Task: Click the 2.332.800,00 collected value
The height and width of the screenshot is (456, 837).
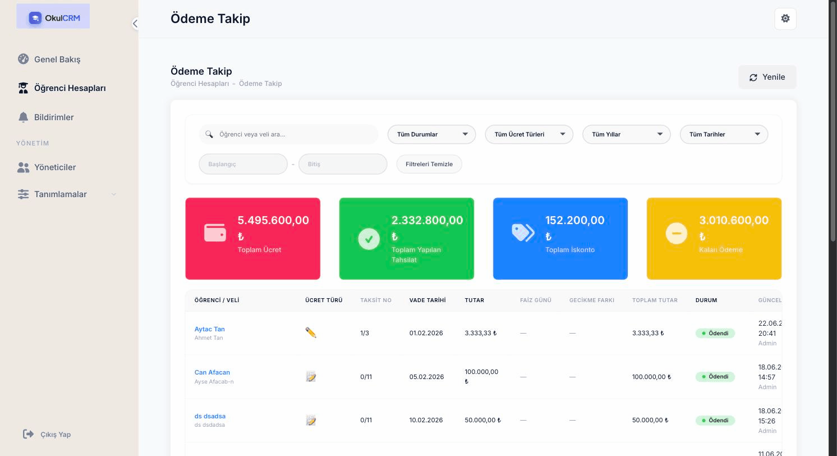Action: pyautogui.click(x=427, y=220)
